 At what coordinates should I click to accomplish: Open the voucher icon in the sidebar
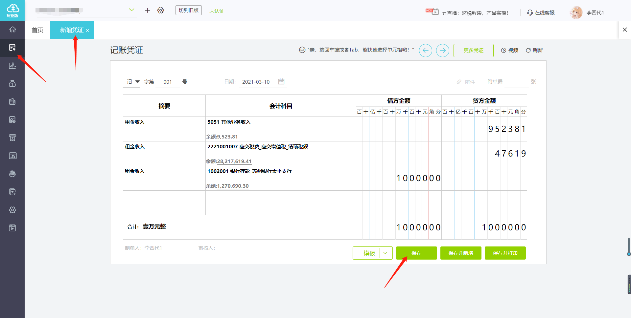click(x=12, y=48)
